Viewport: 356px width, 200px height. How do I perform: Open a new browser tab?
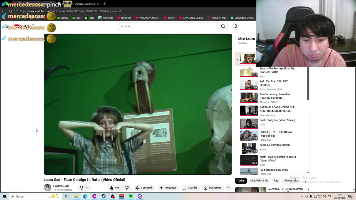(105, 4)
